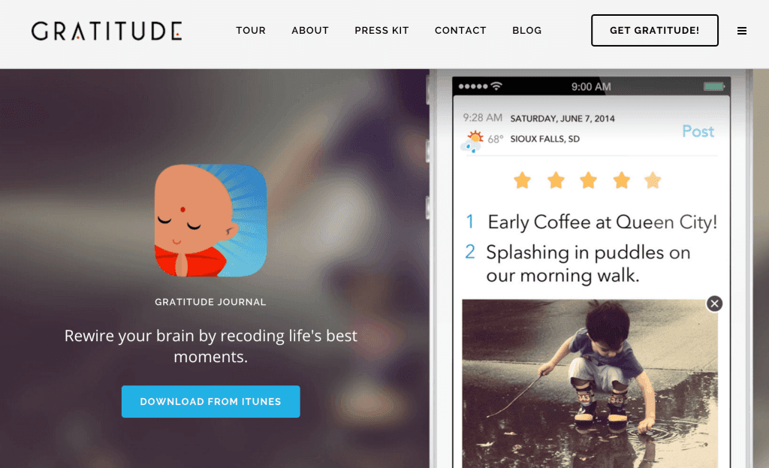Click the Get Gratitude! button

[654, 30]
